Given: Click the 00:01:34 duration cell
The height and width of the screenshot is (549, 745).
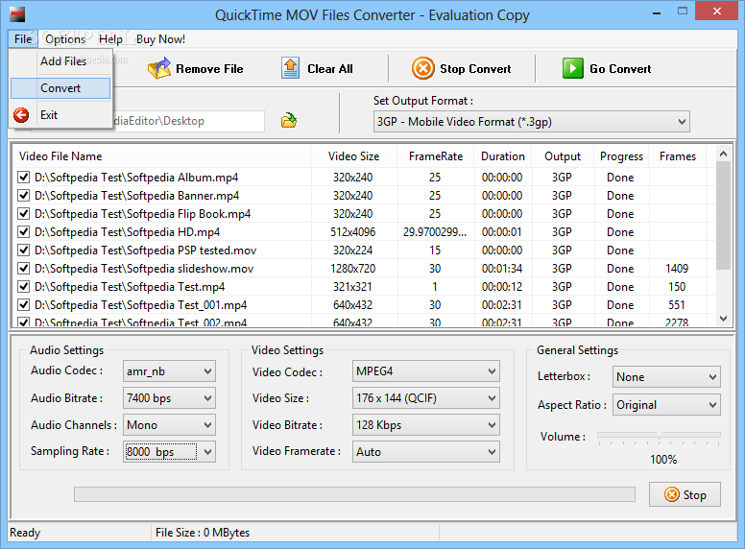Looking at the screenshot, I should [x=502, y=269].
